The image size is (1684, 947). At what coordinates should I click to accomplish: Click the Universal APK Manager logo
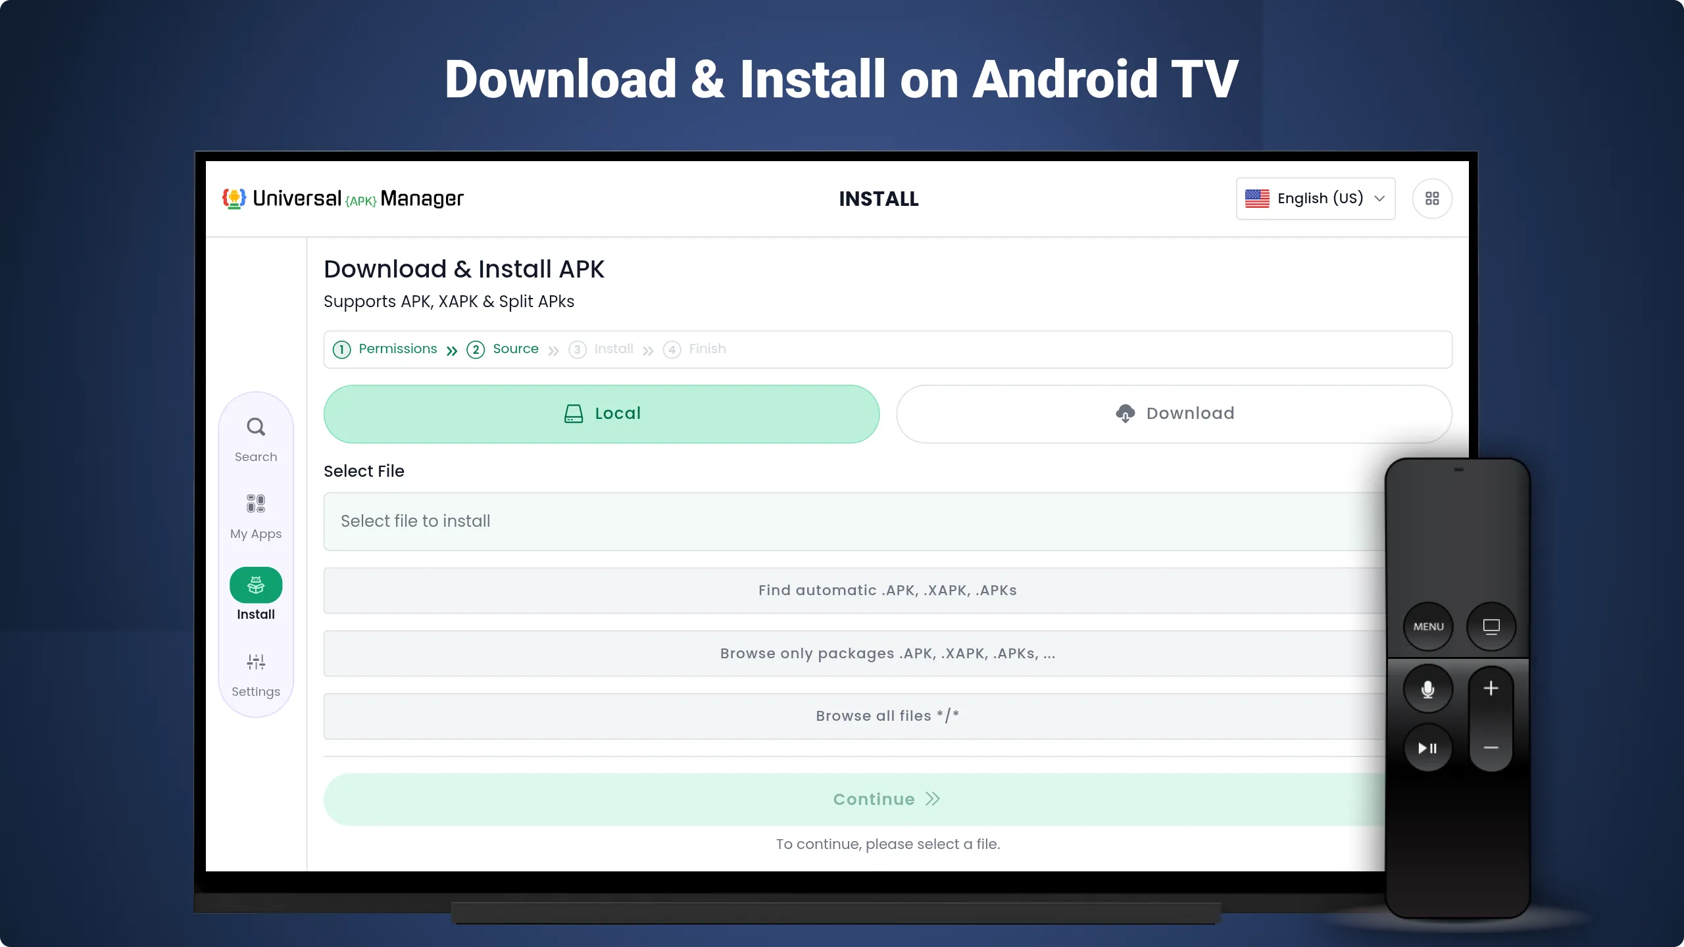342,198
